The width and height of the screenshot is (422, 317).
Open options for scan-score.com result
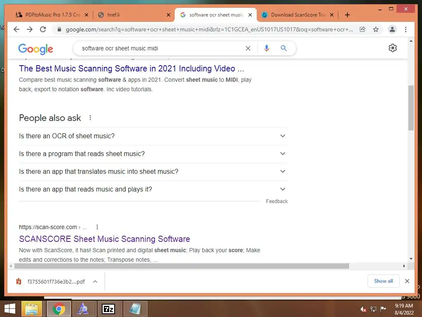pos(97,227)
